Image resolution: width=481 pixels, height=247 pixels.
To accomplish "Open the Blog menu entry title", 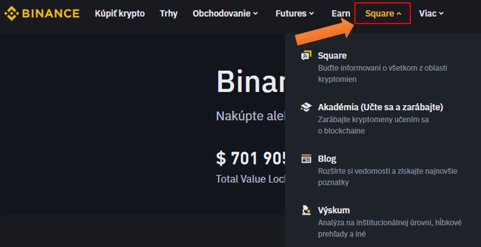I will (x=327, y=159).
